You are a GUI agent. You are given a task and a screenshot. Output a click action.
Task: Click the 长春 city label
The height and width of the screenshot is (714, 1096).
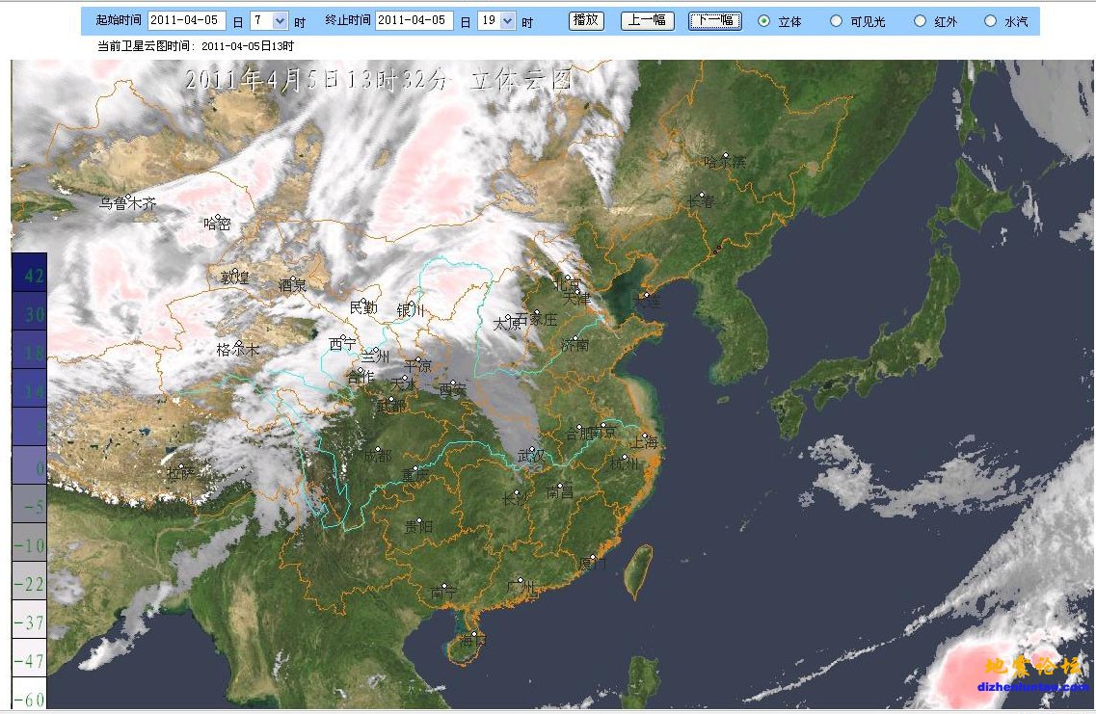701,202
